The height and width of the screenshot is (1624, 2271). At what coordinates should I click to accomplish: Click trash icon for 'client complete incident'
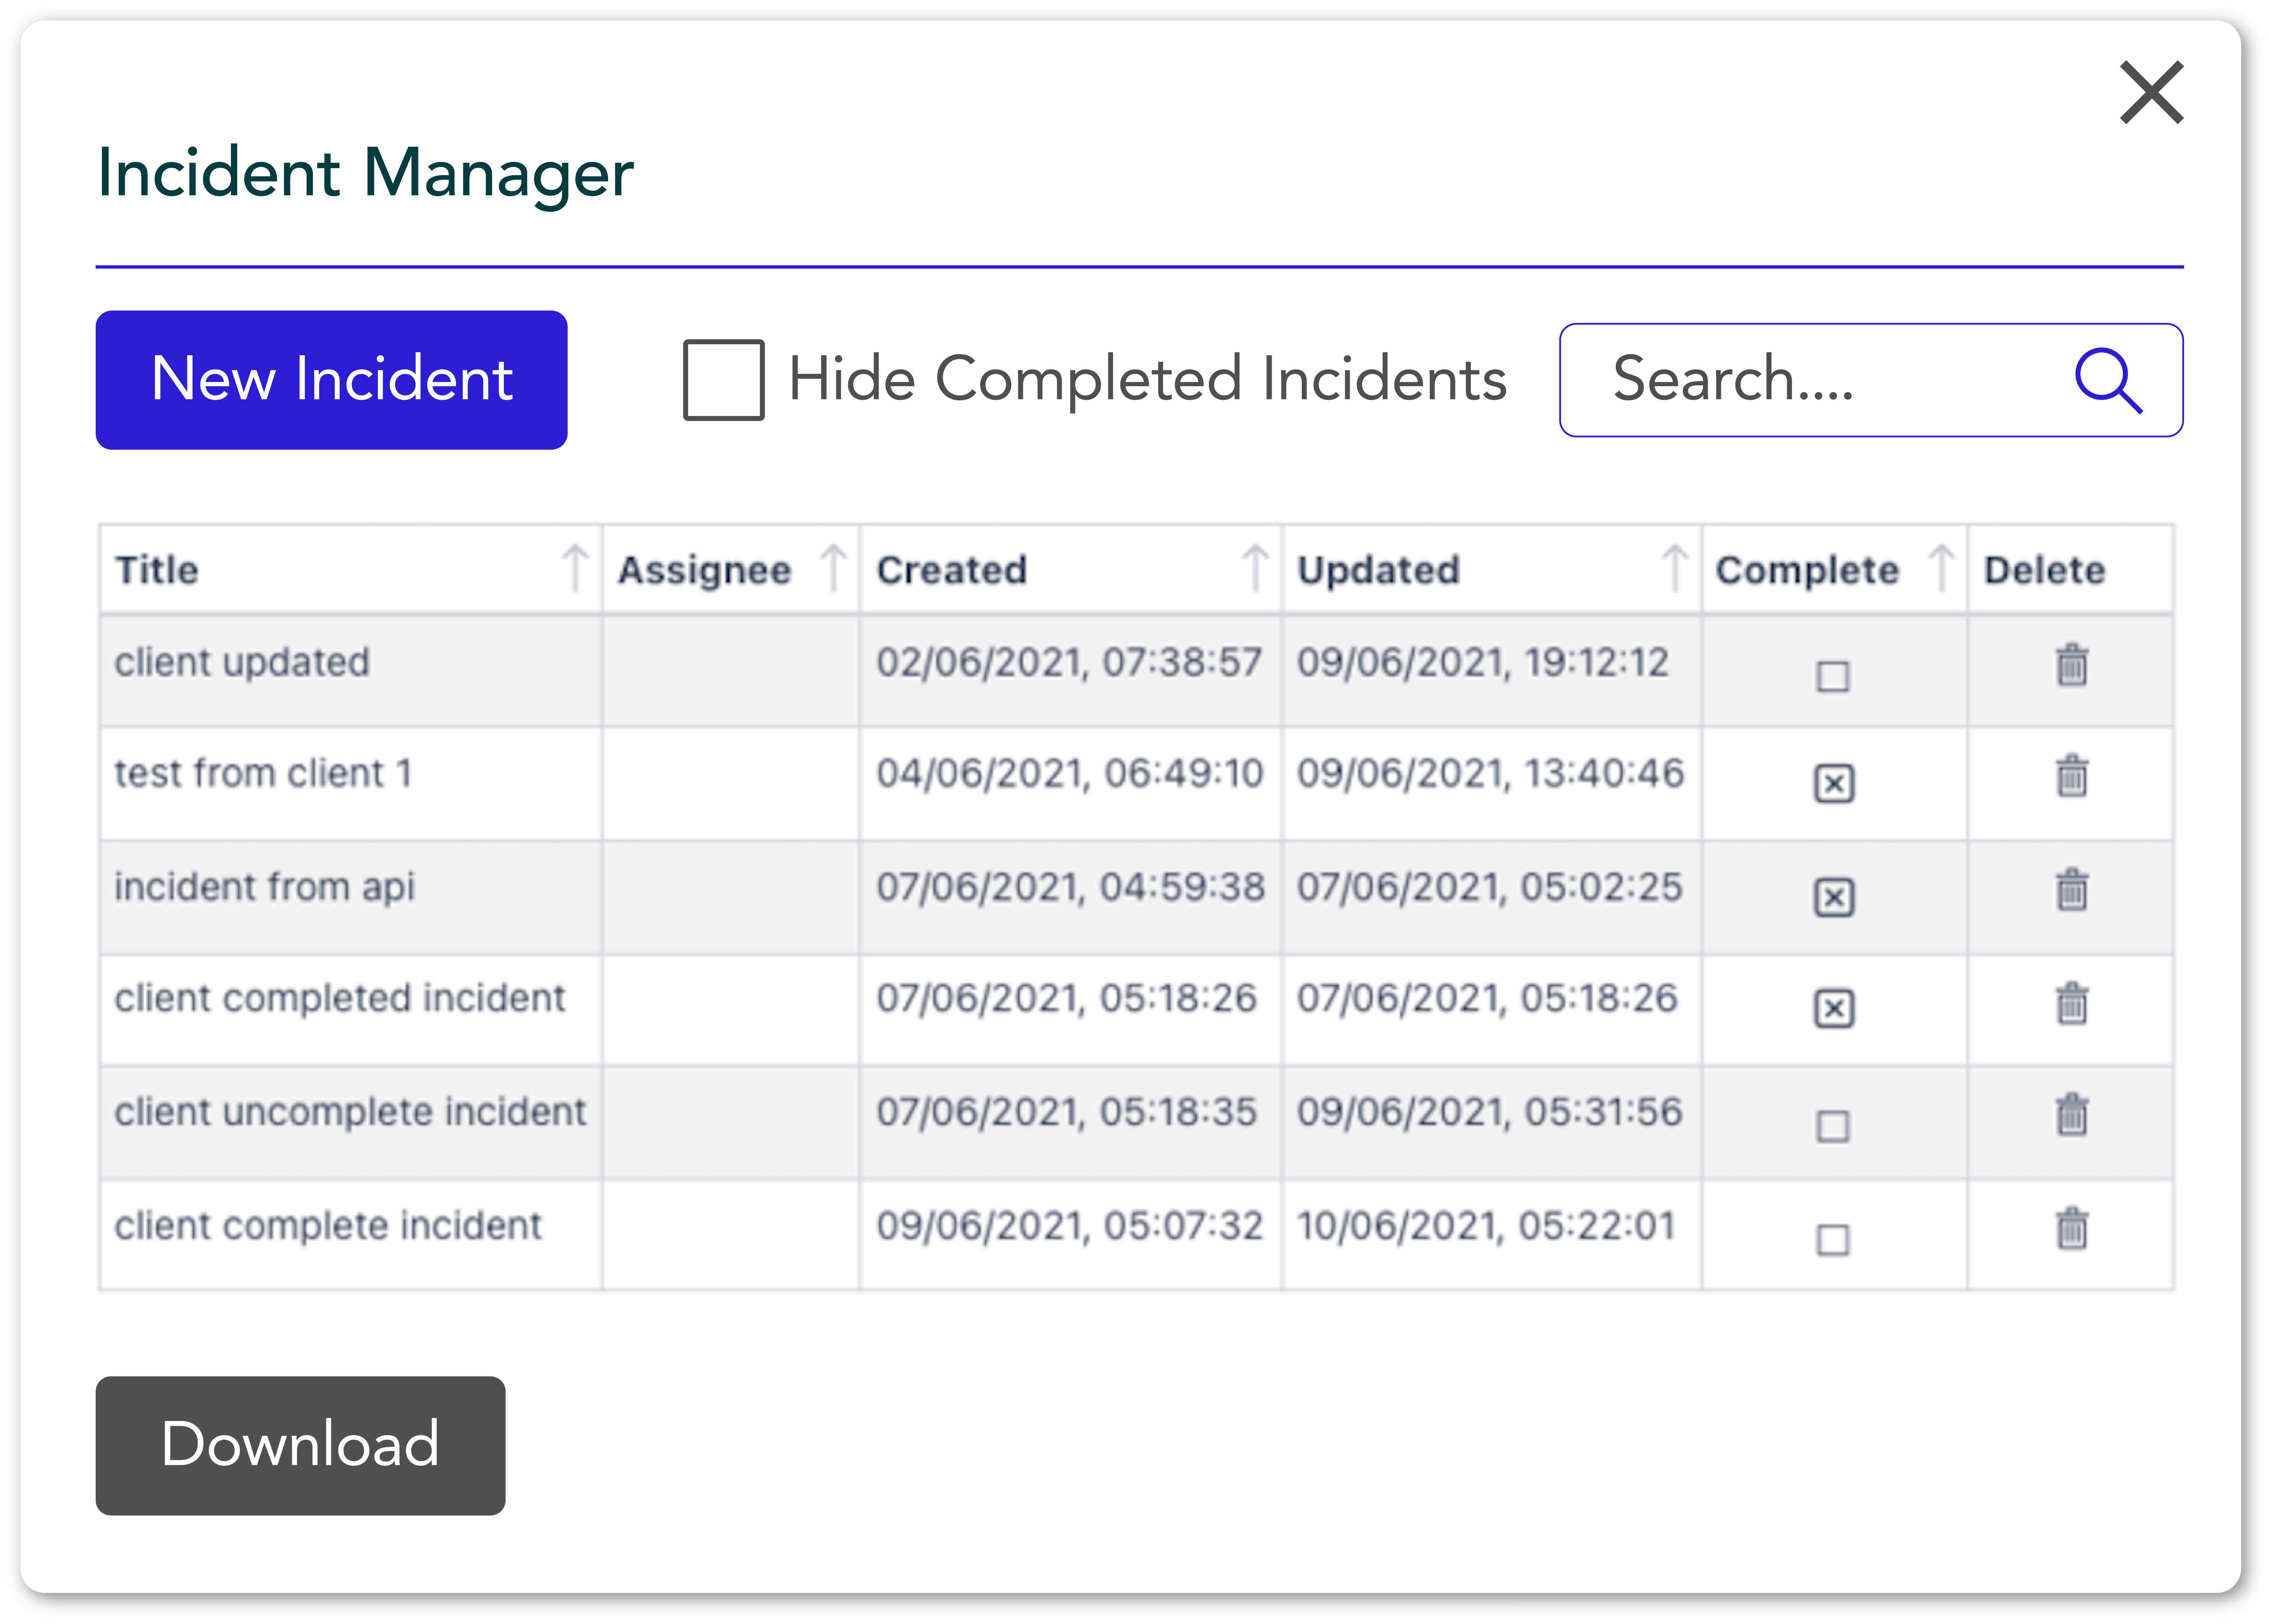click(x=2071, y=1229)
